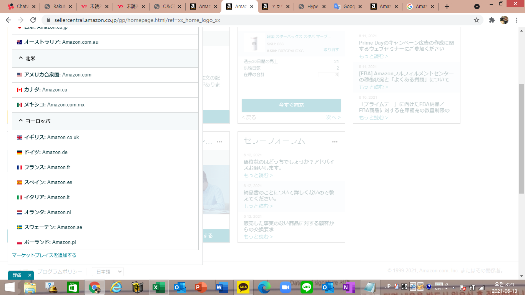Choose メキシコ Amazon.com.mx marketplace
Screen dimensions: 525x295
105,104
